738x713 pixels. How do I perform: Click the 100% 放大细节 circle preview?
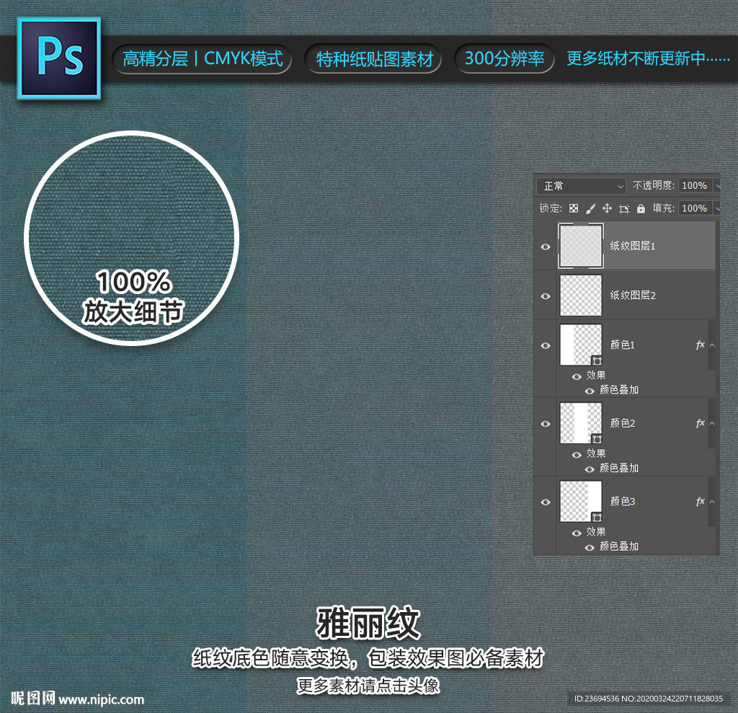(x=132, y=239)
